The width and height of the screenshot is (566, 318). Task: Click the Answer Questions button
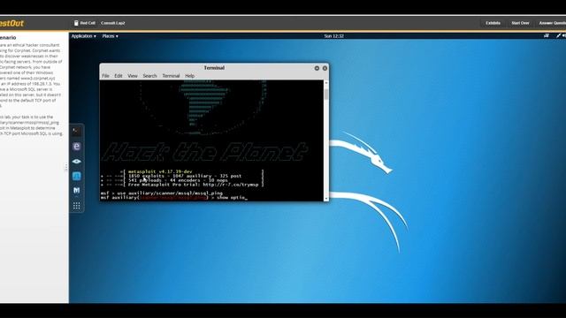tap(552, 23)
